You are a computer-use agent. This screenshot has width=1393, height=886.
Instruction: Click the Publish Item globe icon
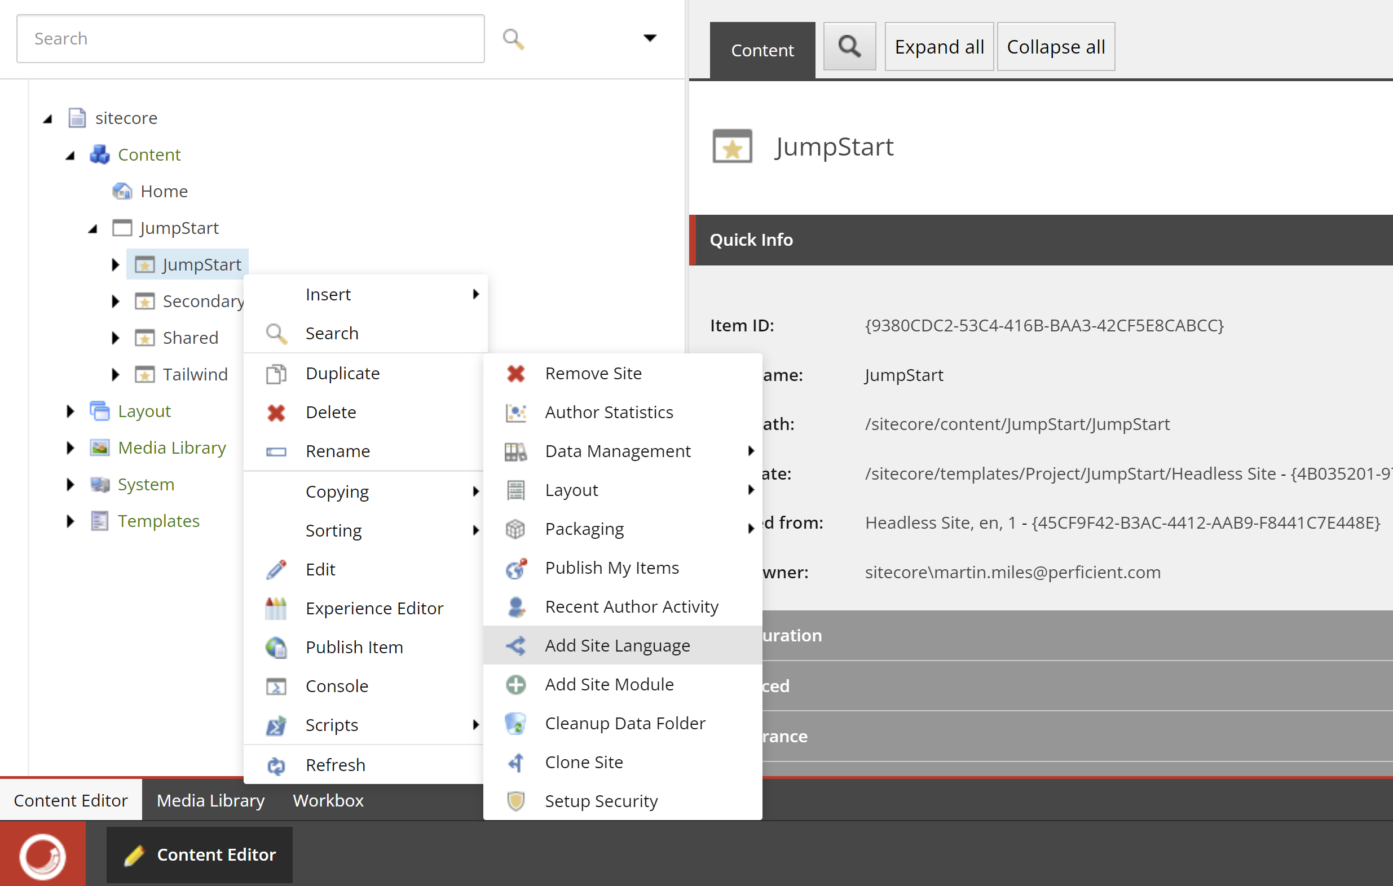click(x=276, y=647)
